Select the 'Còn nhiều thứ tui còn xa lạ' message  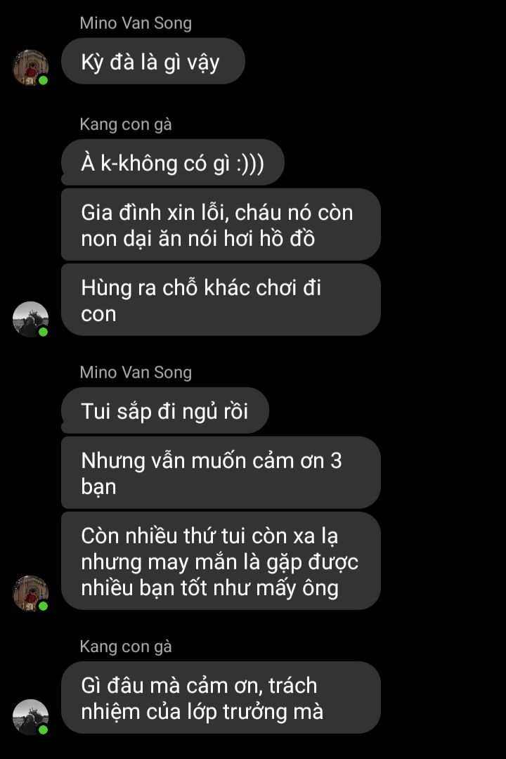click(x=221, y=561)
